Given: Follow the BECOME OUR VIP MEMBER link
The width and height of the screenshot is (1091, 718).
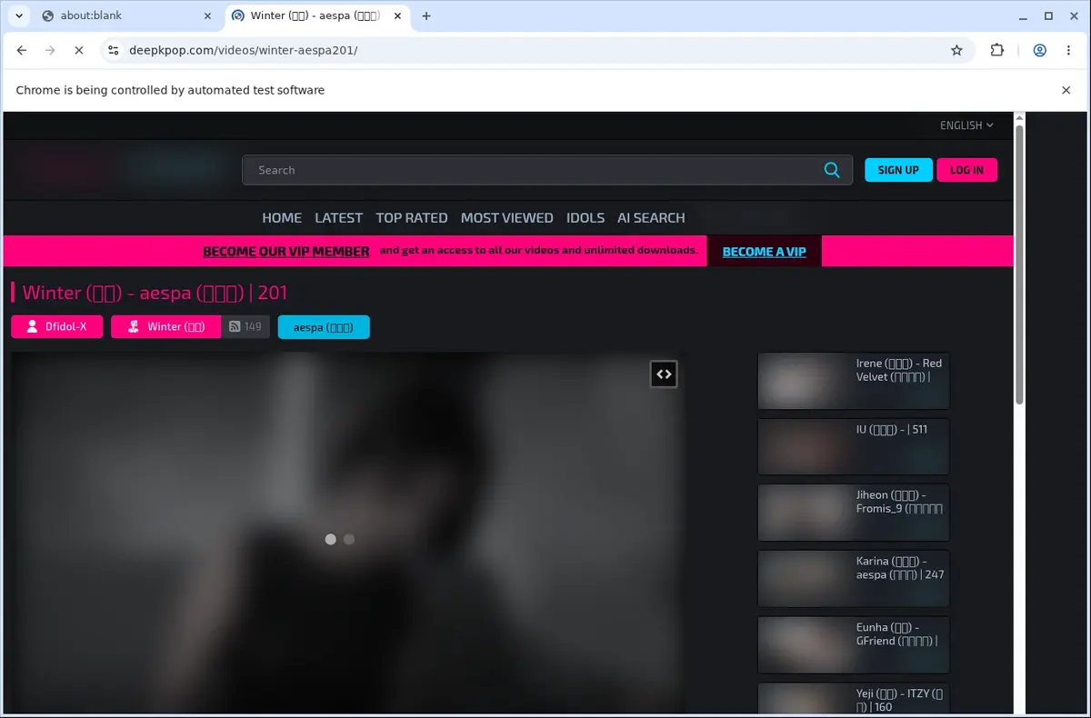Looking at the screenshot, I should pyautogui.click(x=285, y=252).
